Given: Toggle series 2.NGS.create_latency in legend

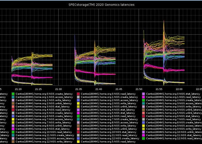Looking at the screenshot, I should pos(174,100).
